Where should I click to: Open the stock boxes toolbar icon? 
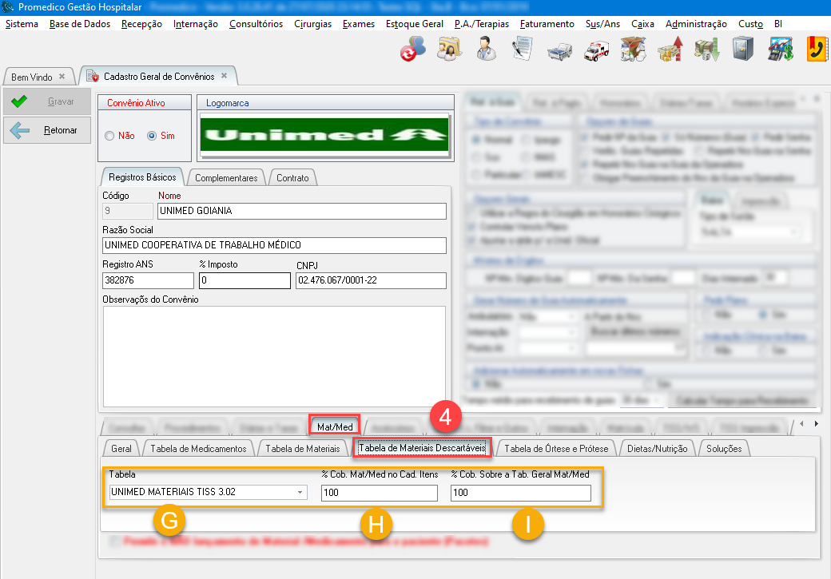634,49
